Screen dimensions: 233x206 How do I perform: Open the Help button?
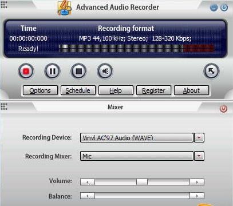coord(116,90)
